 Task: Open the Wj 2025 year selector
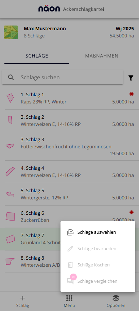125,29
